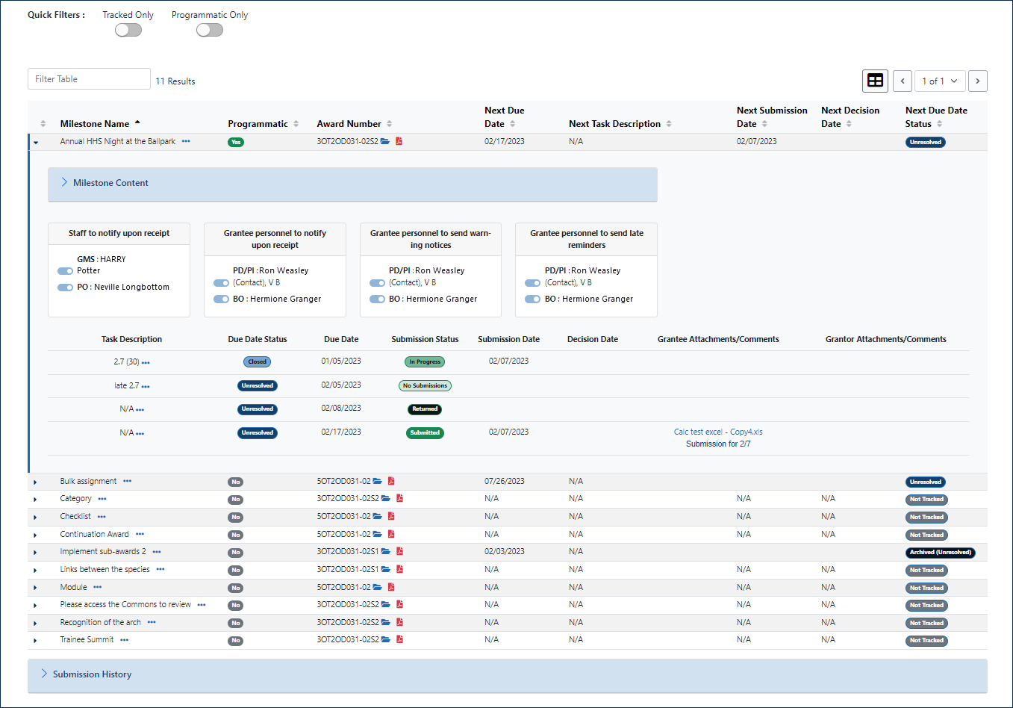The image size is (1013, 708).
Task: Open ellipsis menu next to Annual HHS Night at the Ballpark
Action: coord(186,141)
